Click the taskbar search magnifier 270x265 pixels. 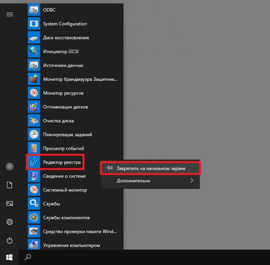tap(28, 257)
